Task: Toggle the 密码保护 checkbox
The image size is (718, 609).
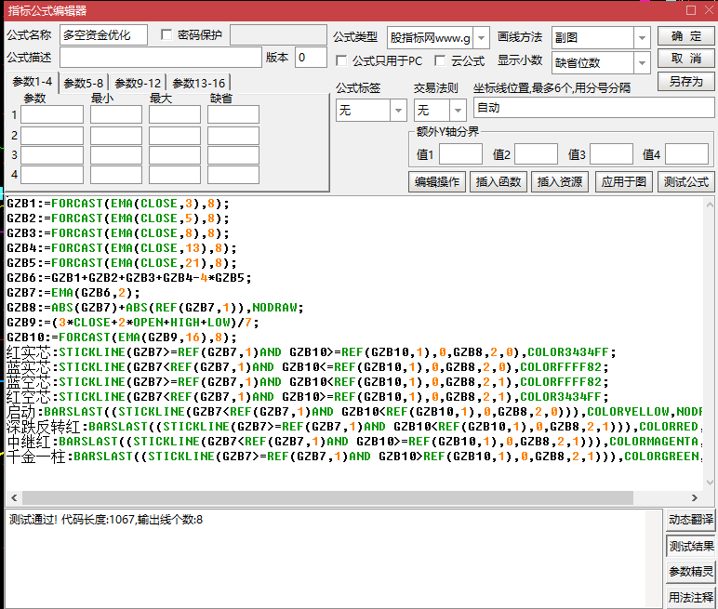Action: 166,34
